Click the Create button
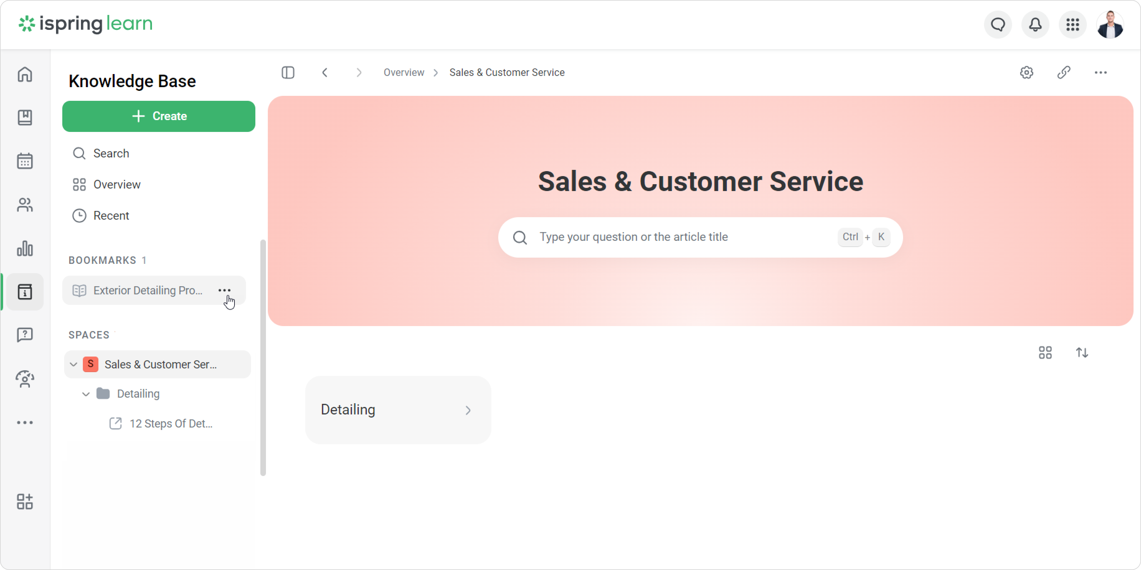This screenshot has width=1141, height=570. [x=159, y=116]
